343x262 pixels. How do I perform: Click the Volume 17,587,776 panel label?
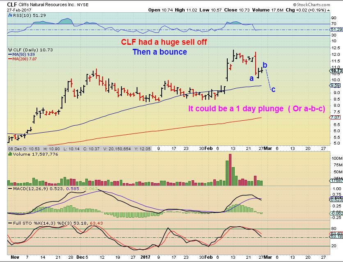[x=35, y=154]
